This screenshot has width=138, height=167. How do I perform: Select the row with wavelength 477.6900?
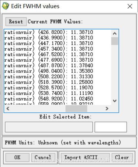click(58, 60)
